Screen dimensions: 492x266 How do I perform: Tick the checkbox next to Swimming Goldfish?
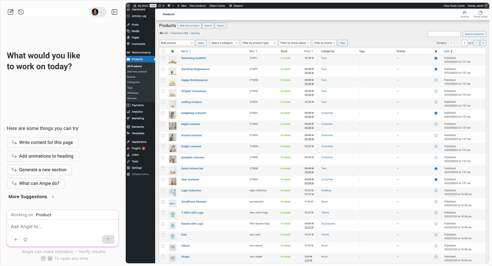click(x=163, y=58)
